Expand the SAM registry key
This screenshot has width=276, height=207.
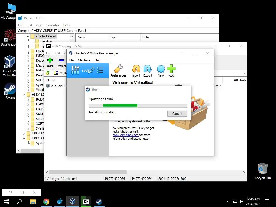click(28, 114)
